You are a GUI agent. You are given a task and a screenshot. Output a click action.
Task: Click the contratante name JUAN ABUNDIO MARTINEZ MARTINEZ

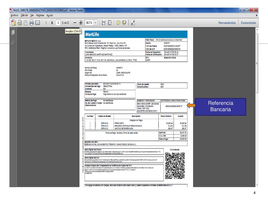click(x=99, y=54)
